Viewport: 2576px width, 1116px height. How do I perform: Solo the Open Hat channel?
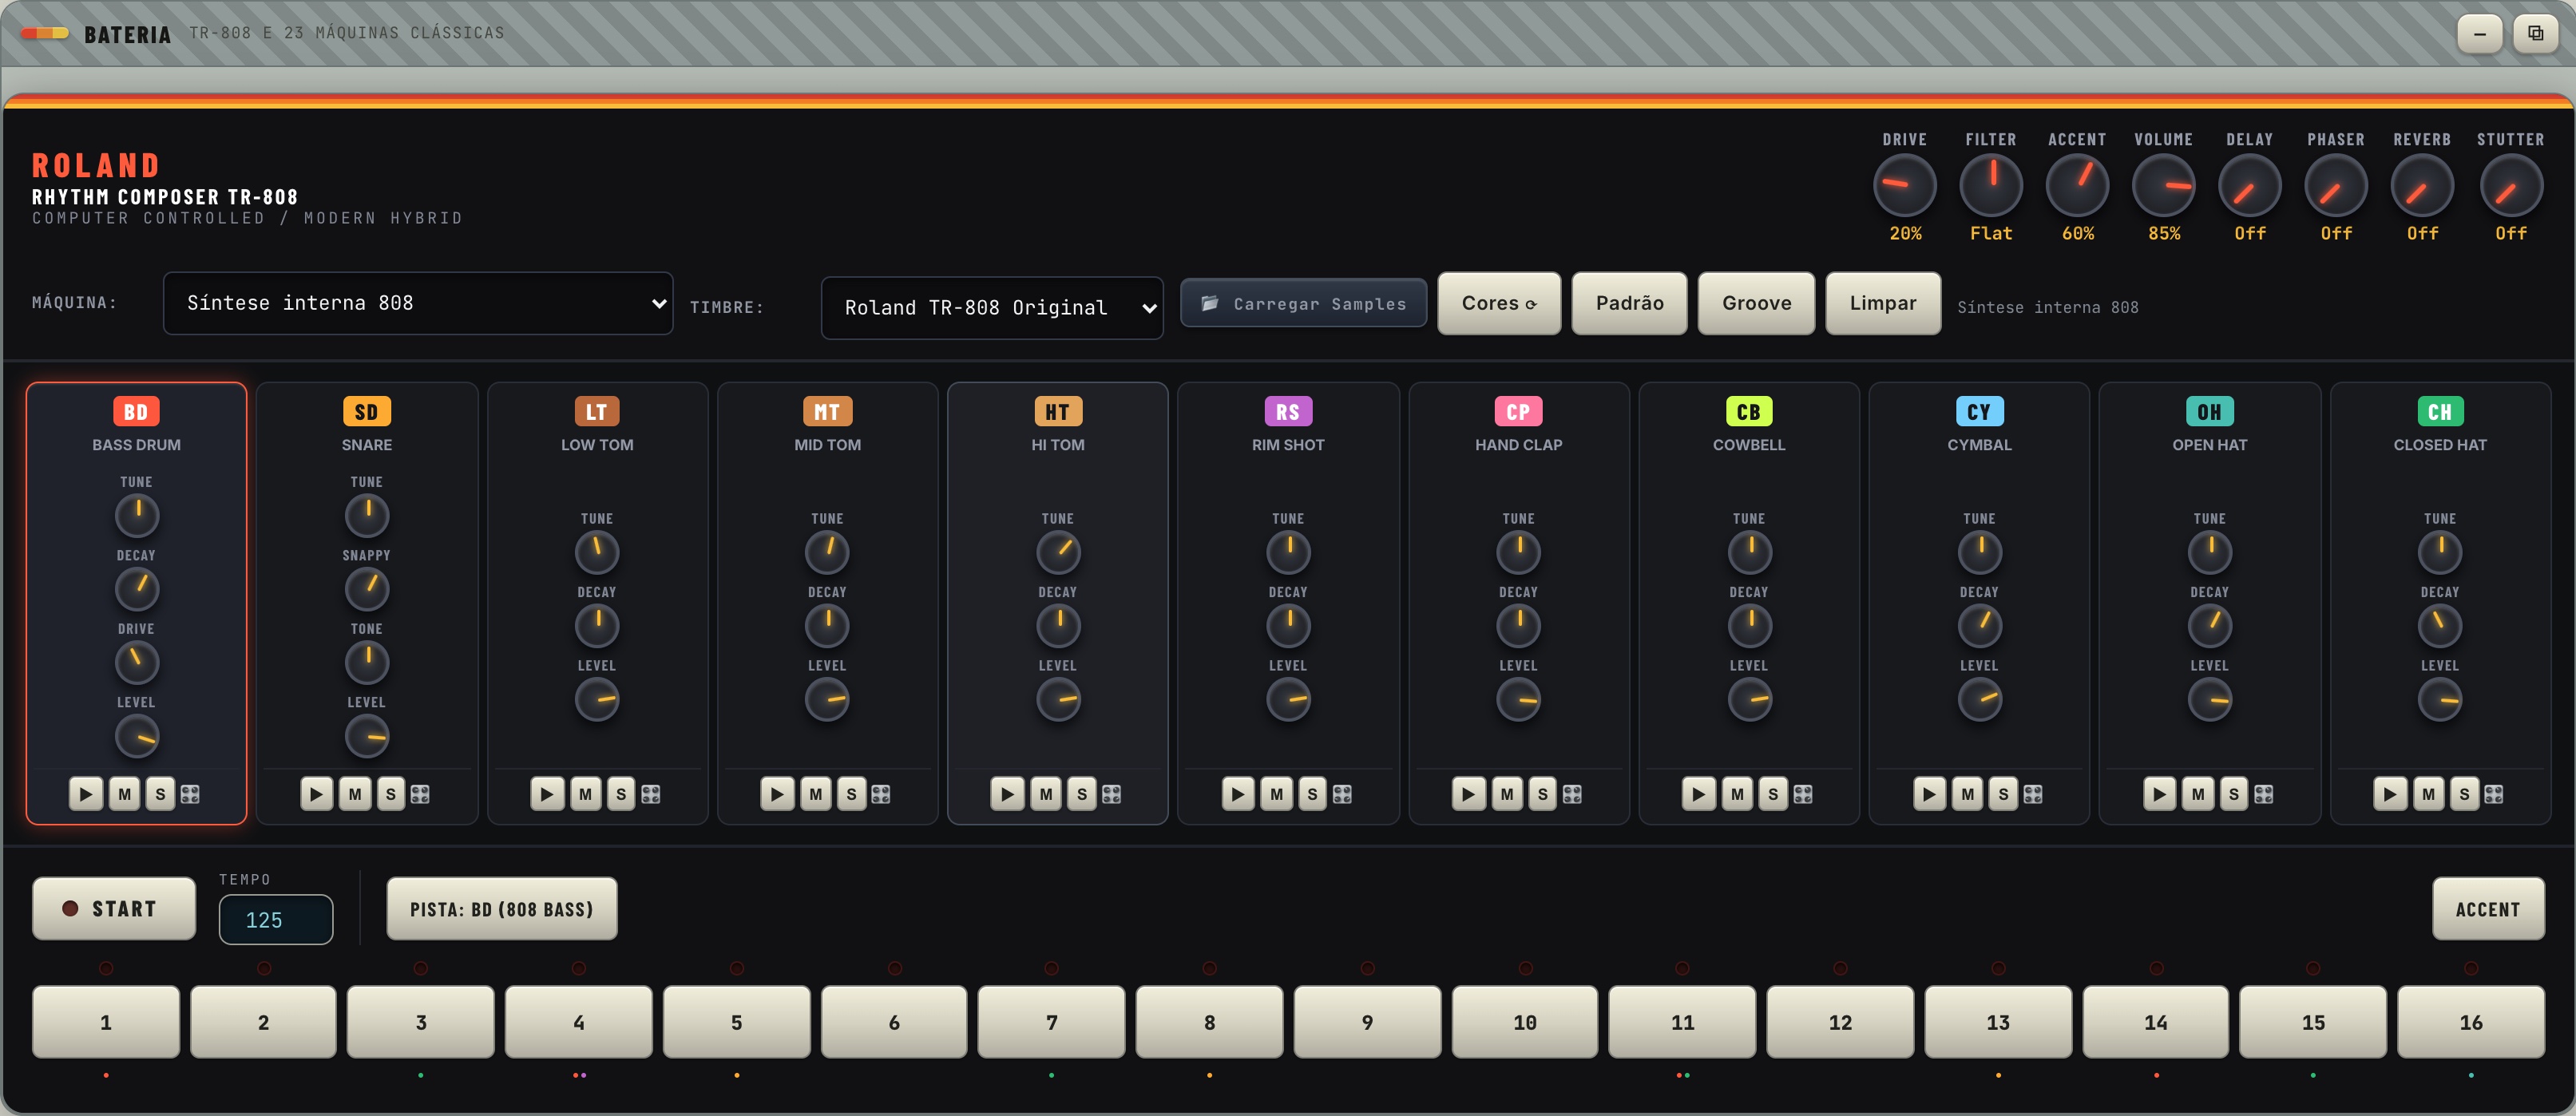2233,794
